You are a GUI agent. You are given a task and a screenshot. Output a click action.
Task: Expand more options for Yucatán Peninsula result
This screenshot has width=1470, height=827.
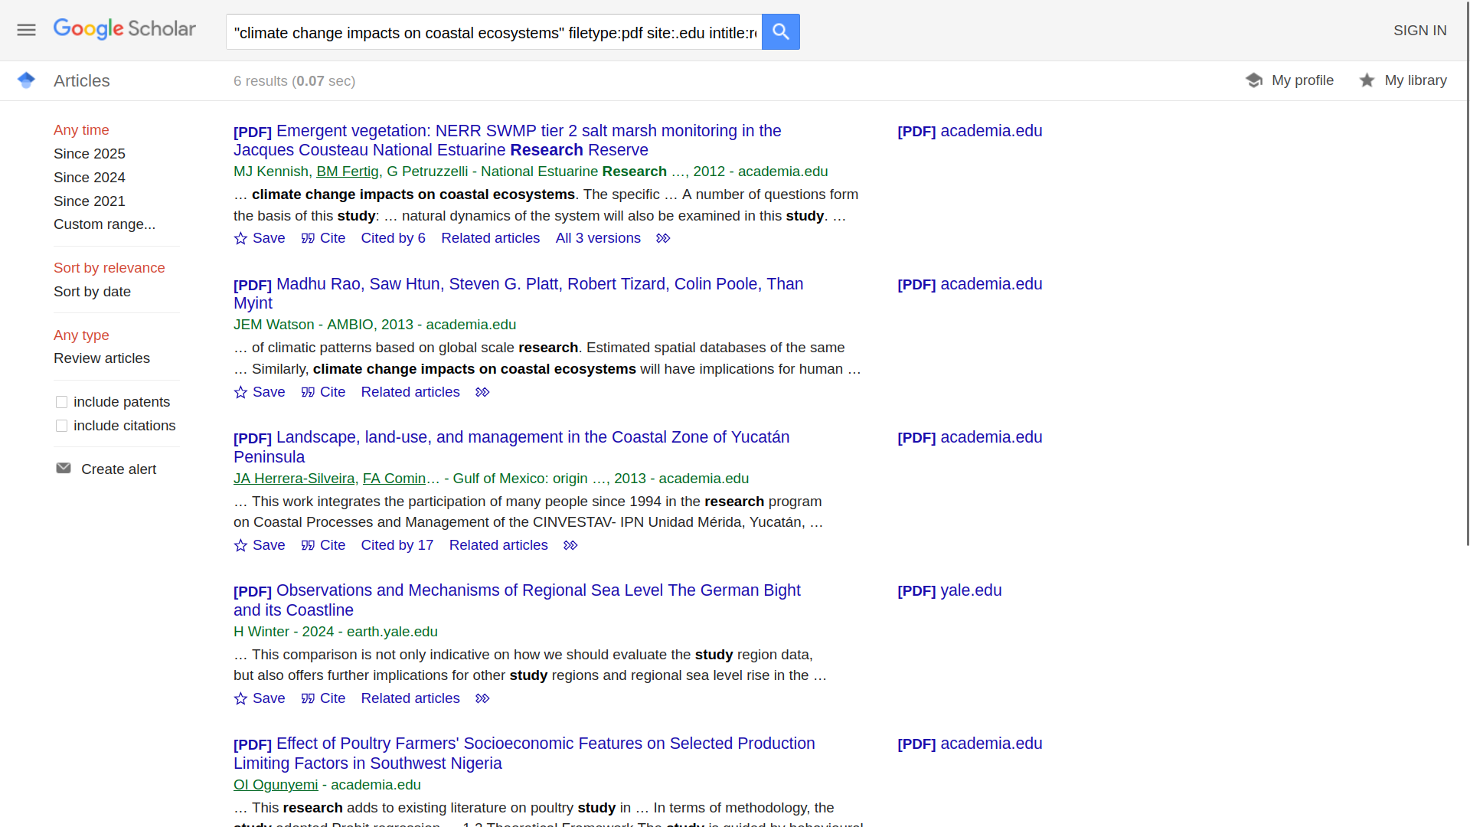pos(570,545)
